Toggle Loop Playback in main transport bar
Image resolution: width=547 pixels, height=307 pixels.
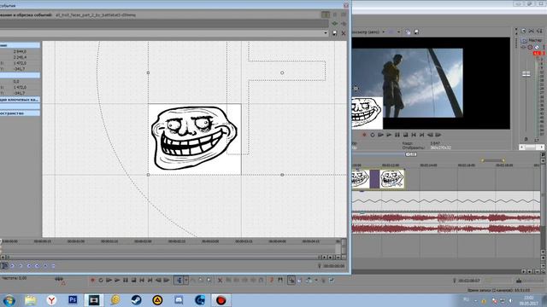tap(101, 280)
